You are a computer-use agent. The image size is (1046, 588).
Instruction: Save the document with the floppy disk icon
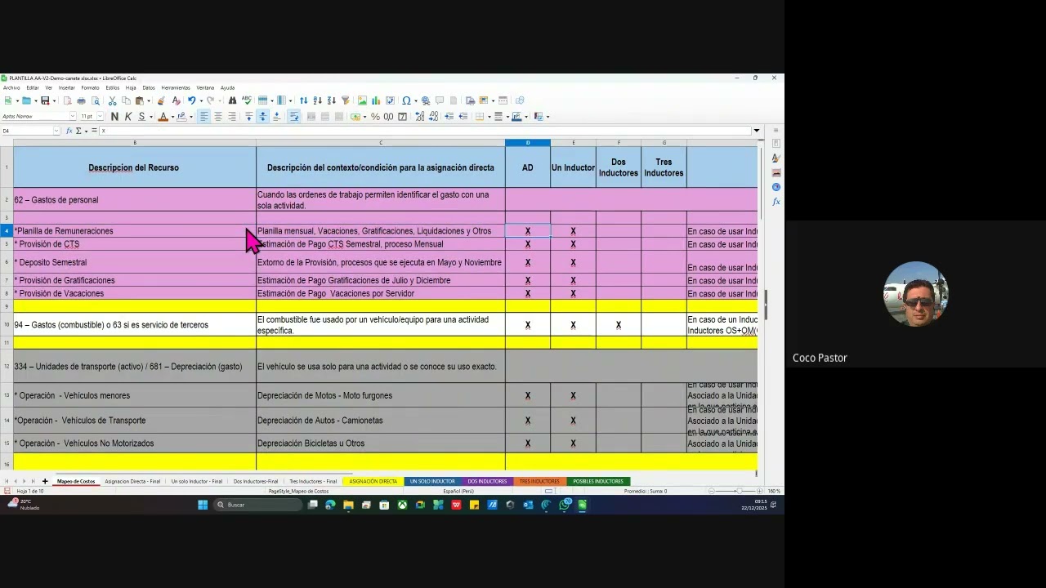45,100
